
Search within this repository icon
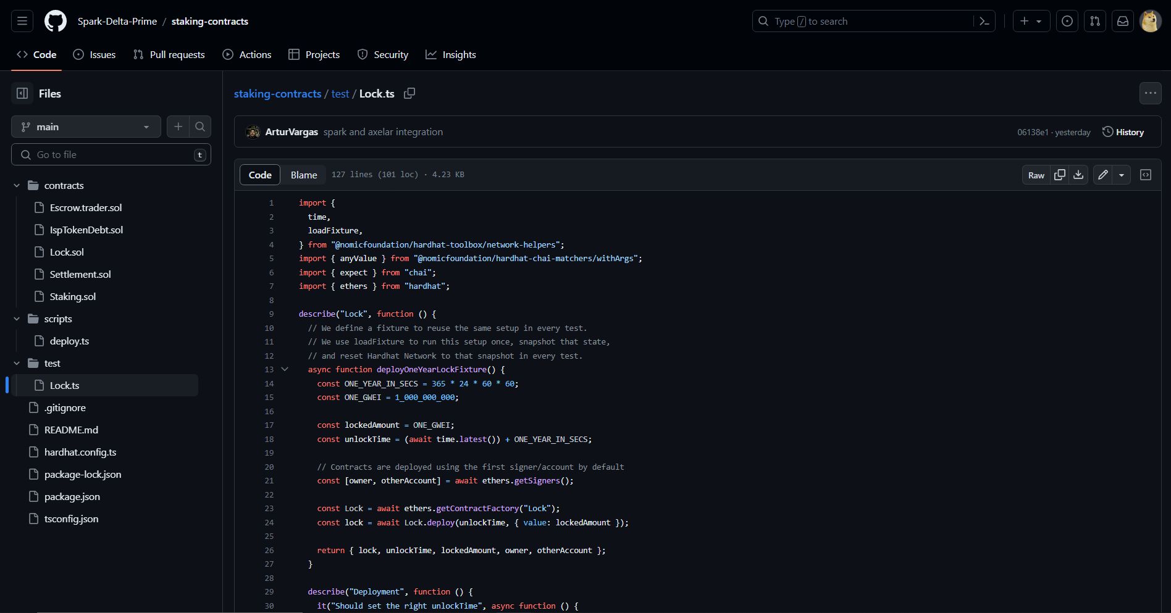[200, 127]
